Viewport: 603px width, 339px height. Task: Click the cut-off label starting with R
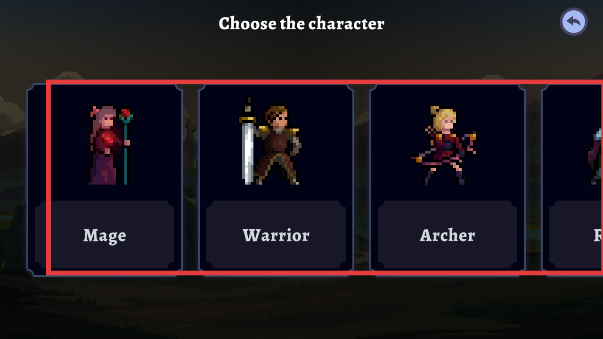point(598,235)
